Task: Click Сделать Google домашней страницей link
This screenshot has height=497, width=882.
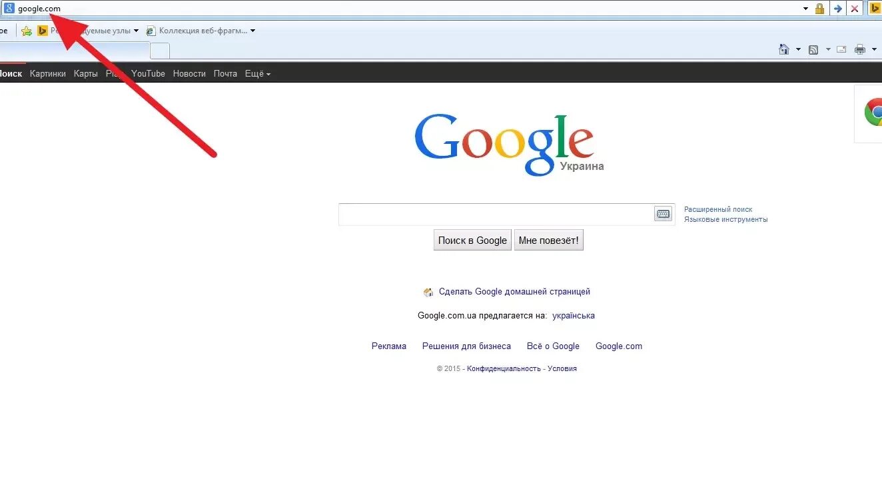Action: point(514,292)
